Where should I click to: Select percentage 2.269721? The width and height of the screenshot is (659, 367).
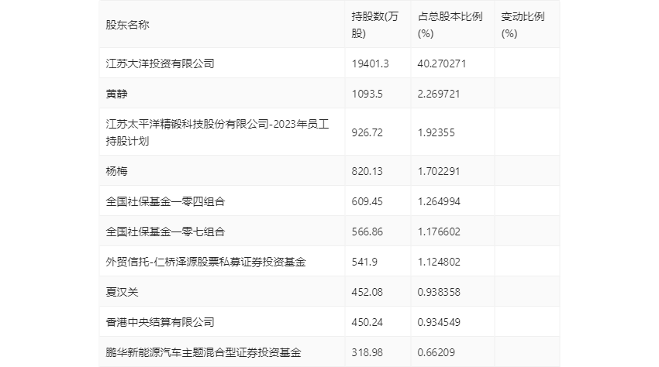[x=439, y=94]
